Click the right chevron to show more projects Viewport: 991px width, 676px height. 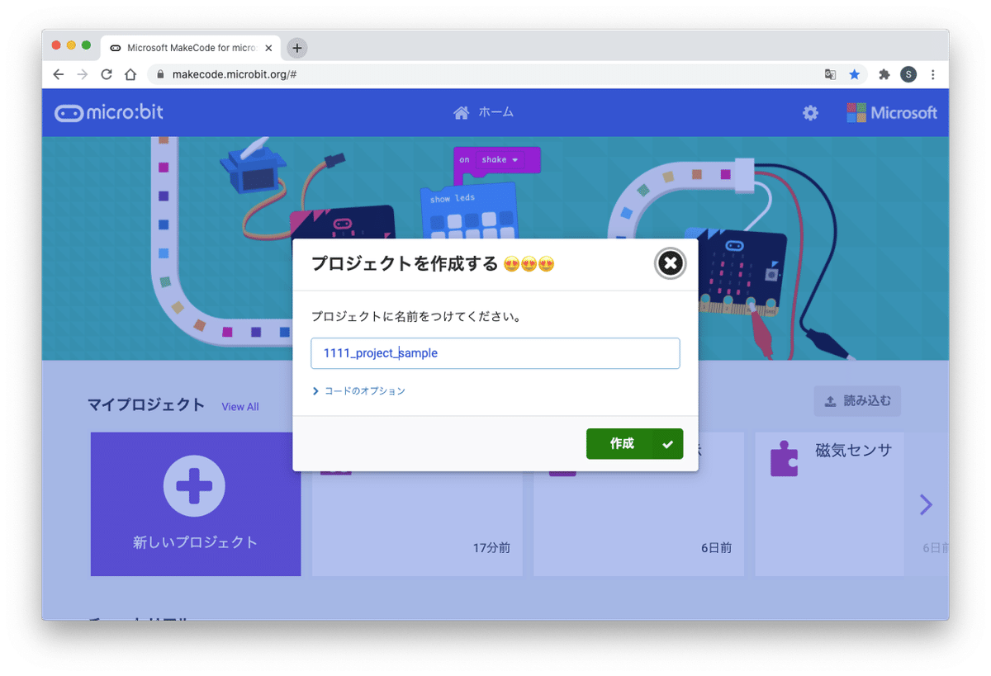(926, 504)
